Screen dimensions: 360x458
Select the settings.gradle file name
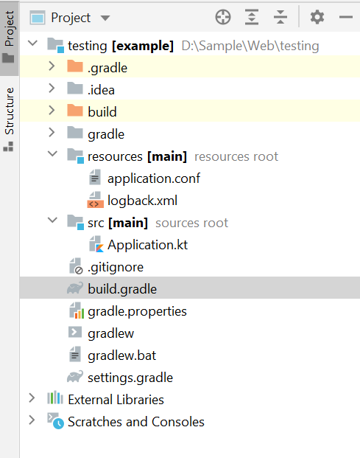click(130, 378)
